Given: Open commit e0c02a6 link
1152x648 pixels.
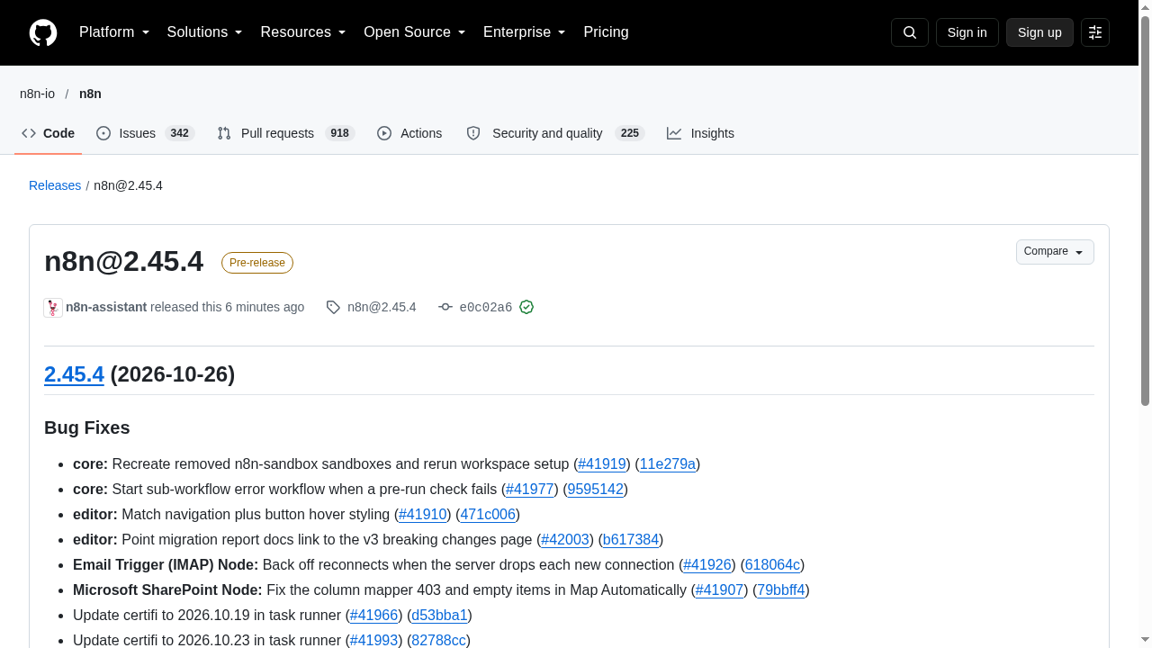Looking at the screenshot, I should [486, 307].
